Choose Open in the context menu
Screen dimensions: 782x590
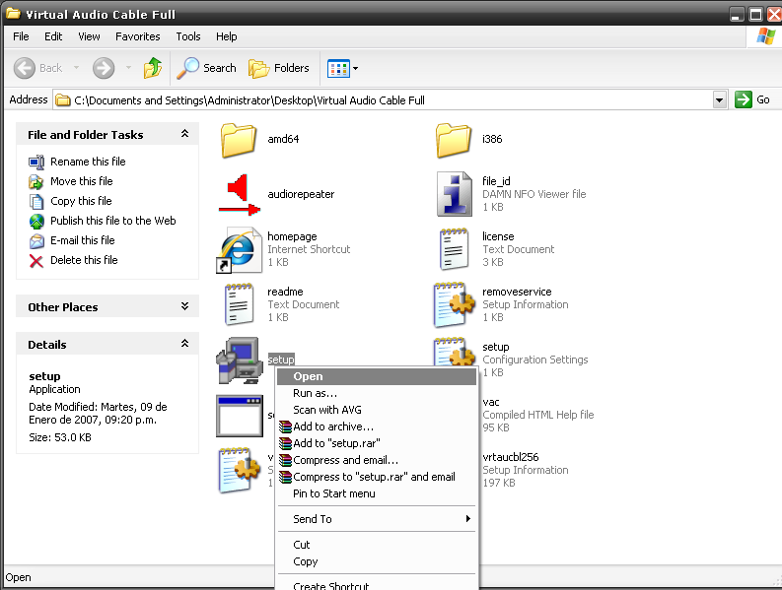(x=377, y=376)
